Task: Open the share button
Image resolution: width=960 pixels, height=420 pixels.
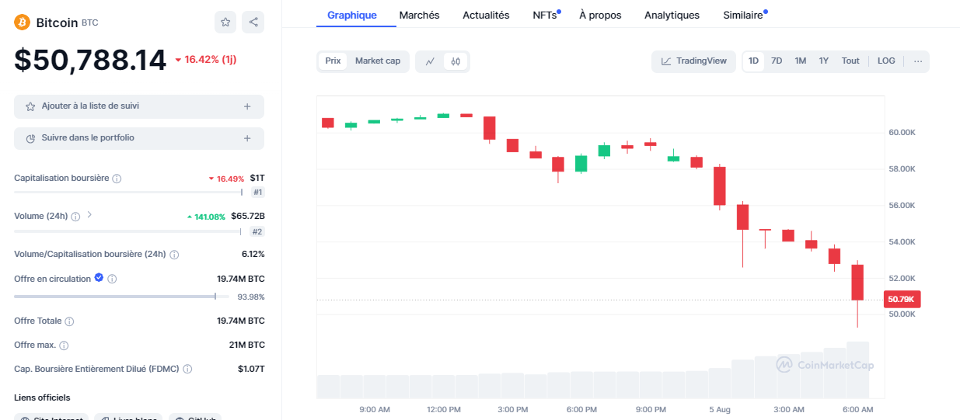Action: pyautogui.click(x=253, y=23)
